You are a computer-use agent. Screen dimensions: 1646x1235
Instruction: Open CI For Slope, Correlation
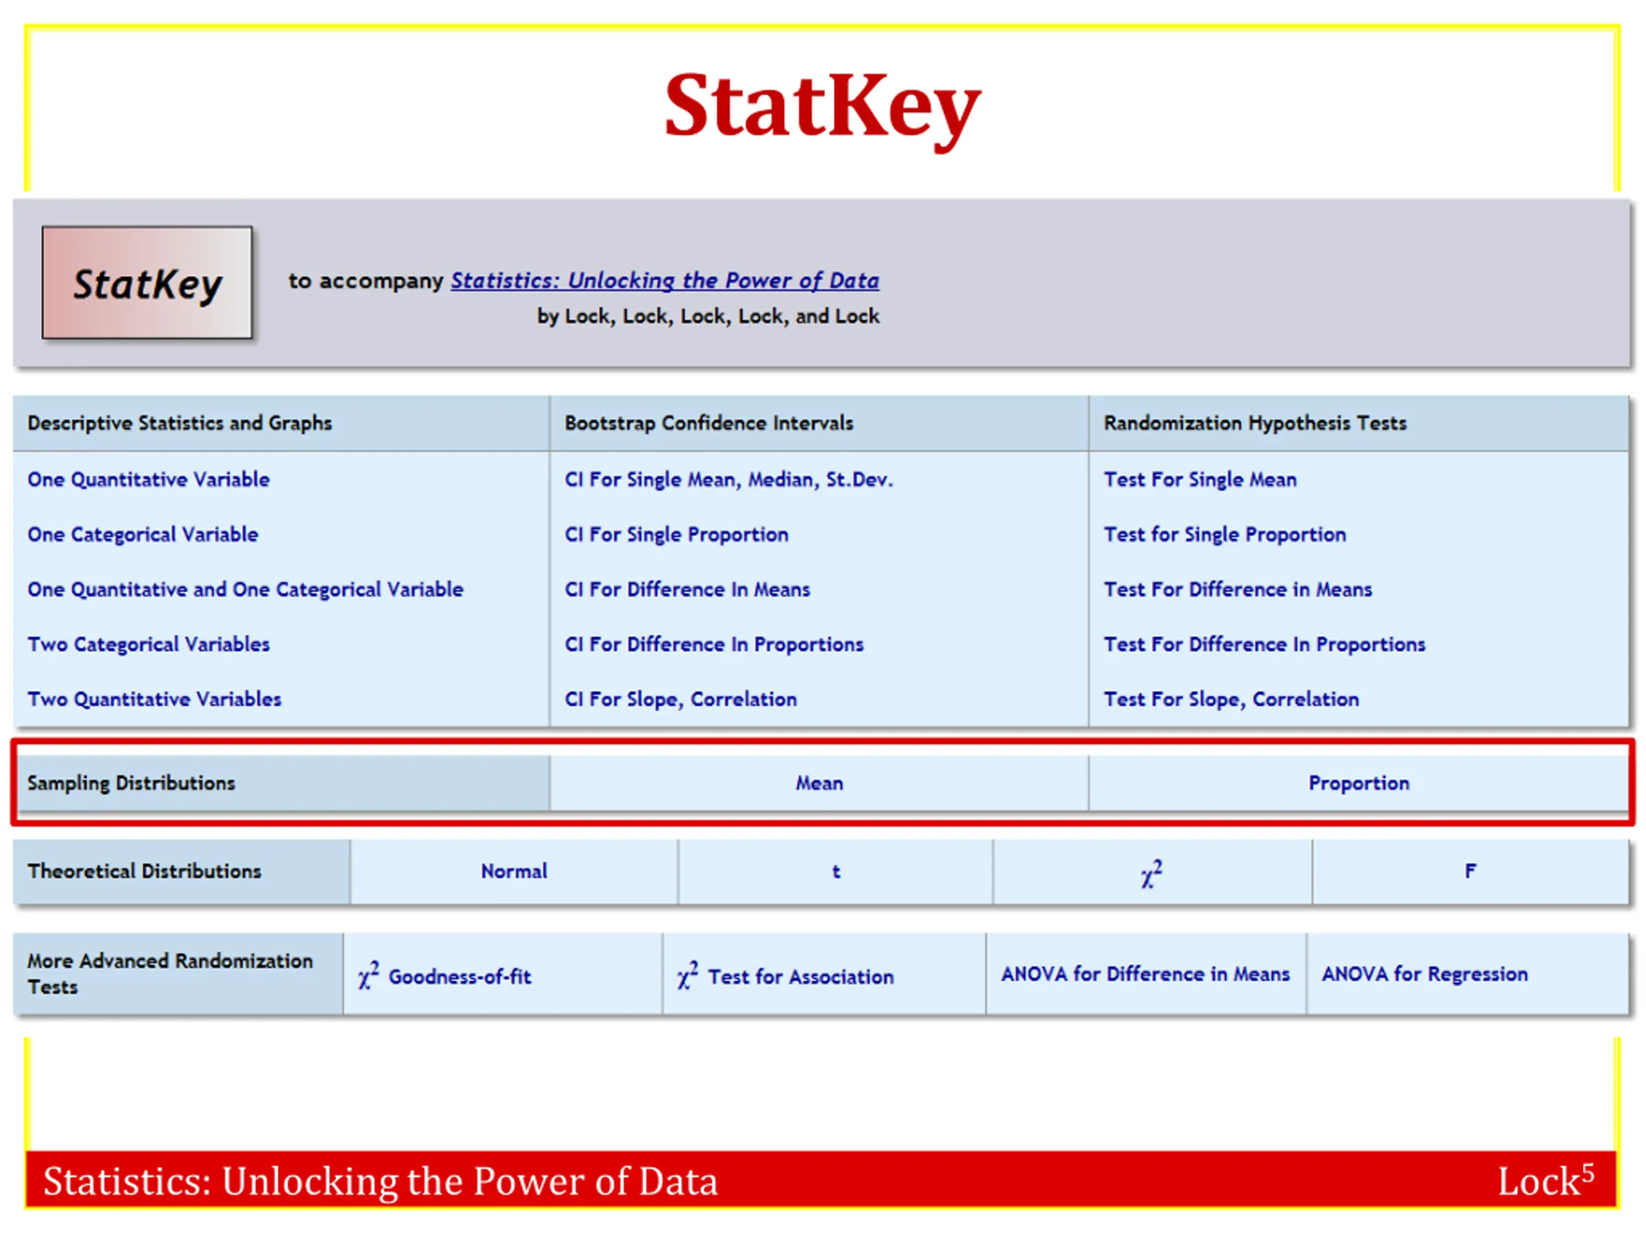(x=680, y=699)
